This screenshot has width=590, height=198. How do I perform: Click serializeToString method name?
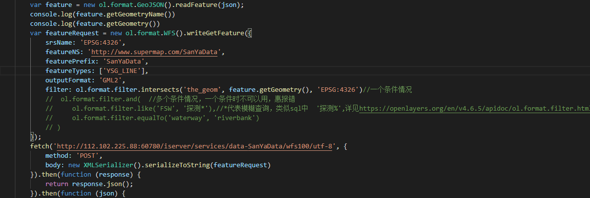[176, 165]
